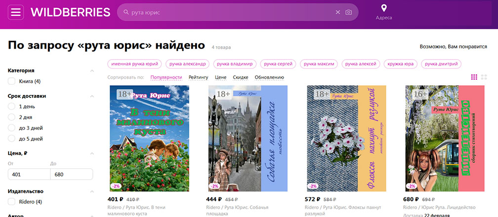Sort by Популярности

(166, 77)
